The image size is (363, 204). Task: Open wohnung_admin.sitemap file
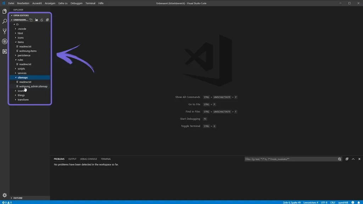point(33,86)
